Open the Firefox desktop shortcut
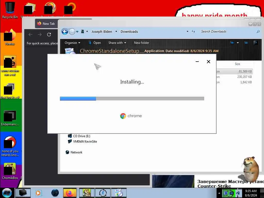Image resolution: width=264 pixels, height=198 pixels. click(10, 37)
